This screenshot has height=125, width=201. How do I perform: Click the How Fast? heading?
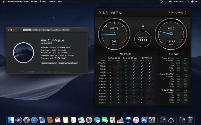click(x=174, y=54)
